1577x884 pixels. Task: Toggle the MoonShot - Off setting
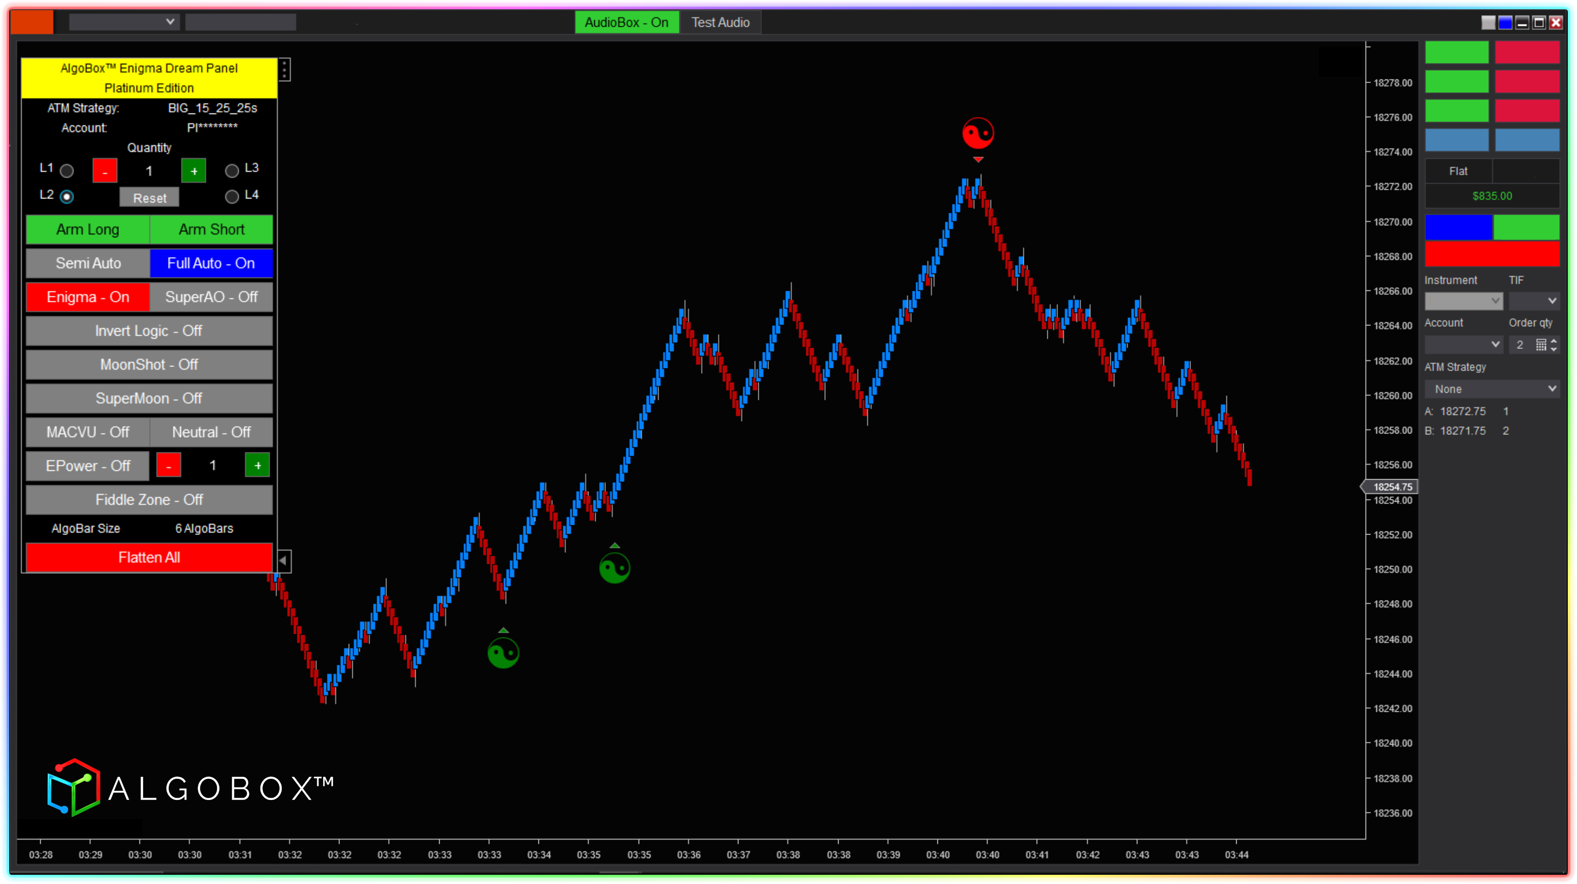click(149, 365)
